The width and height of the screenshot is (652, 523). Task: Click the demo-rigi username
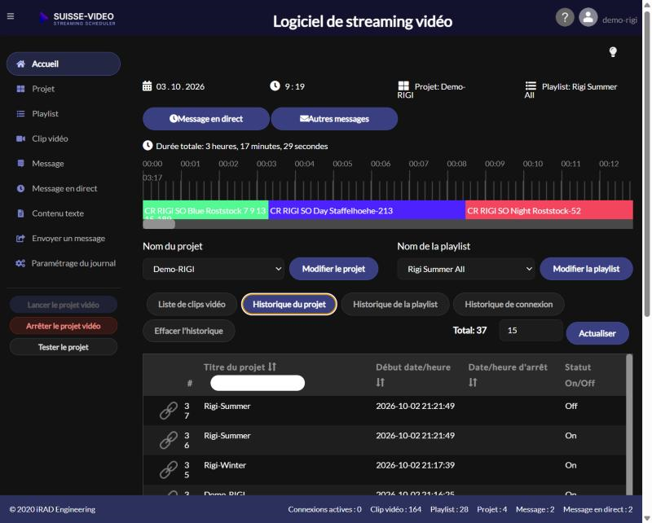point(619,20)
